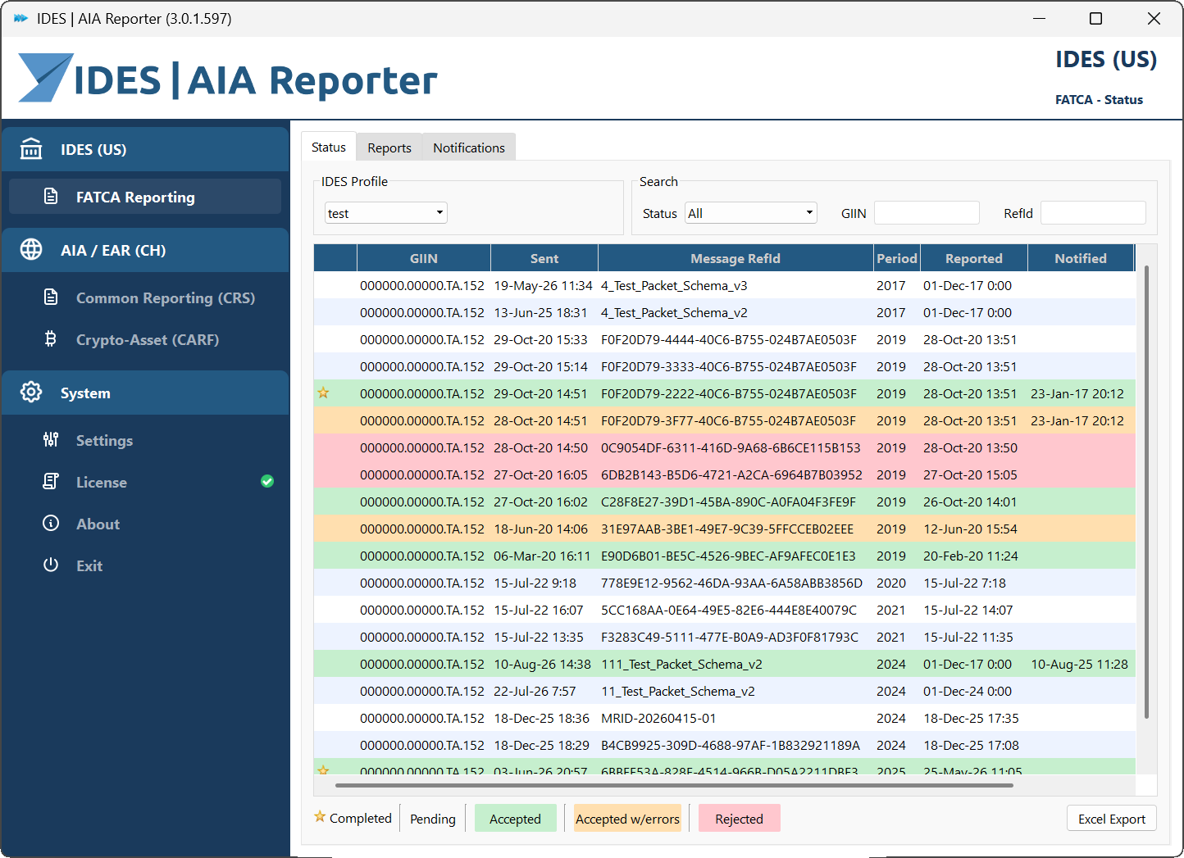Click the Settings sliders icon
The height and width of the screenshot is (858, 1184).
(51, 440)
